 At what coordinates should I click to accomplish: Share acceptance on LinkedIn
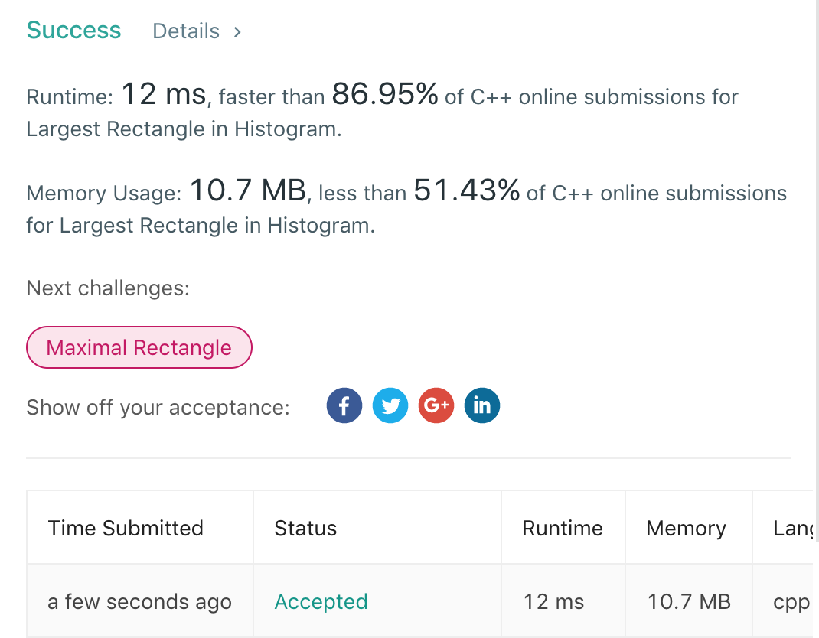pos(481,405)
